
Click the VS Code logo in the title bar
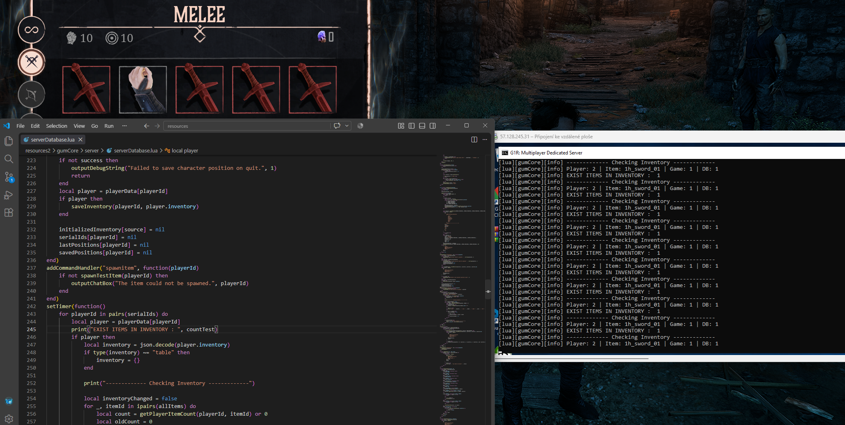pyautogui.click(x=6, y=126)
